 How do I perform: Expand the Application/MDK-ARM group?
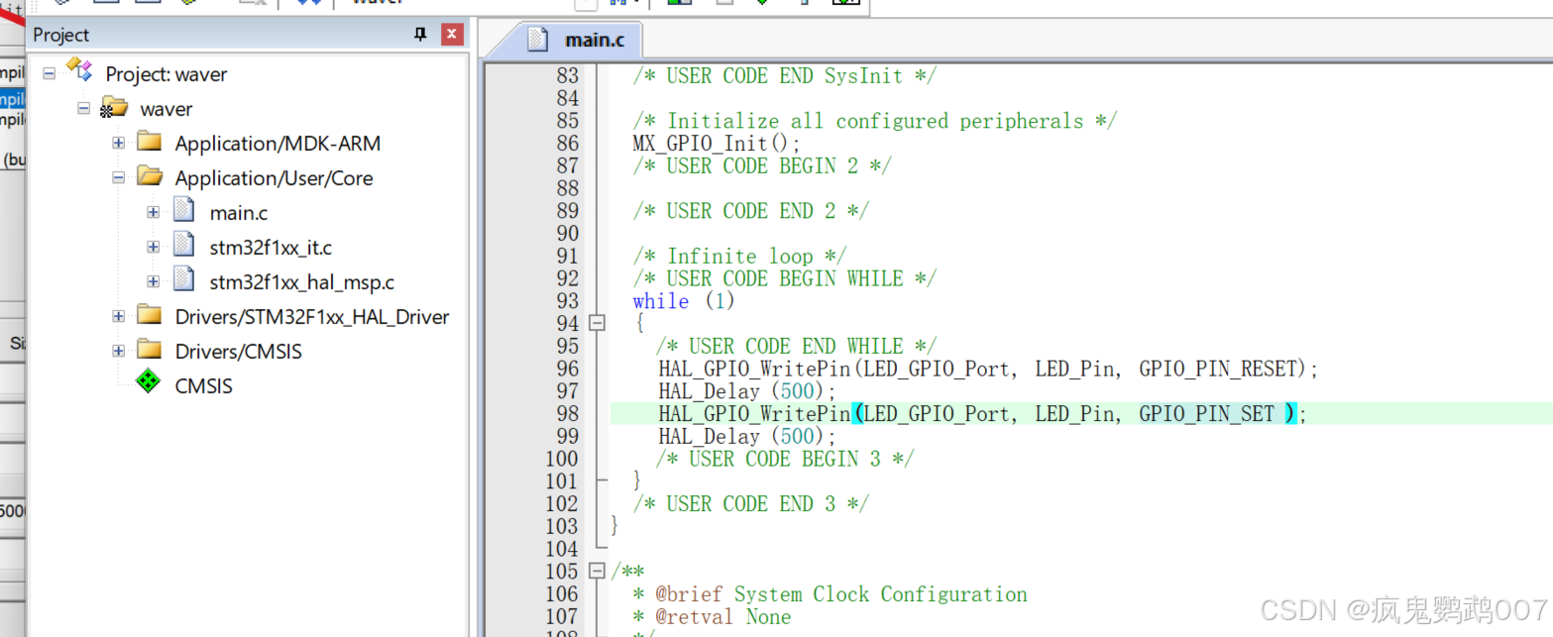pyautogui.click(x=118, y=143)
